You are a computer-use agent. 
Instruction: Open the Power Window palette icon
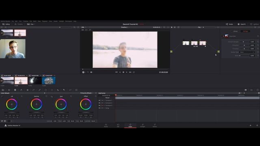click(46, 90)
